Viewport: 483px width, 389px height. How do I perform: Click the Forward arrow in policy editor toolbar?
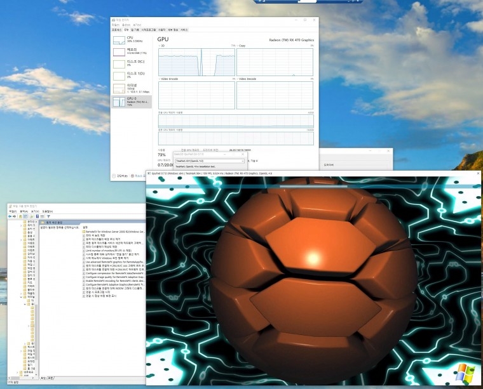(15, 216)
